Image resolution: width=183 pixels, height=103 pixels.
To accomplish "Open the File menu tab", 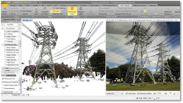I will coord(5,5).
